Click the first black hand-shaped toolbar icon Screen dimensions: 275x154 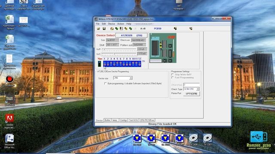[175, 29]
